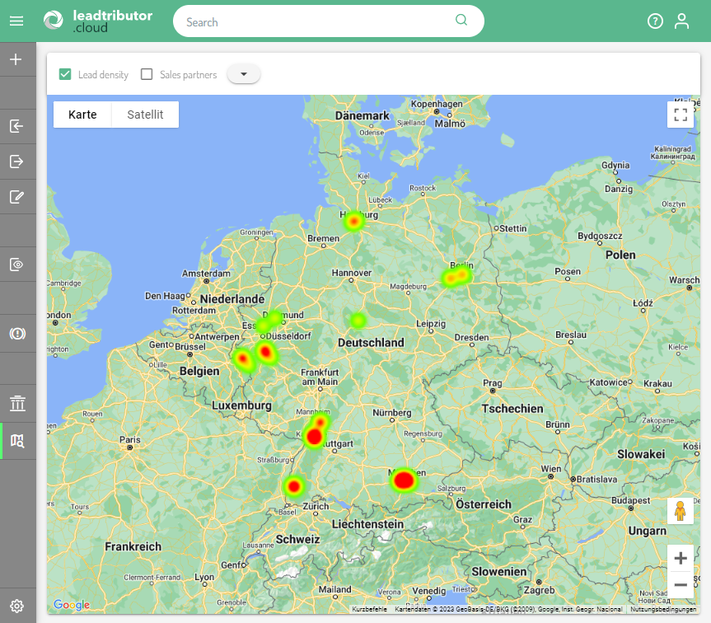This screenshot has width=711, height=623.
Task: Select the Karte map type
Action: point(82,115)
